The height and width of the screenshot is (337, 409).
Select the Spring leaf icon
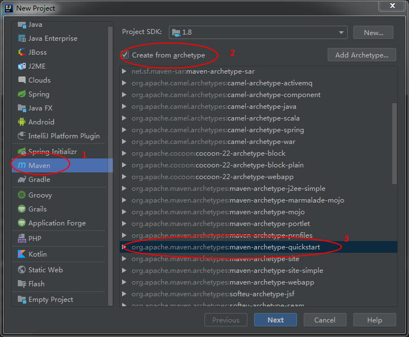(22, 94)
